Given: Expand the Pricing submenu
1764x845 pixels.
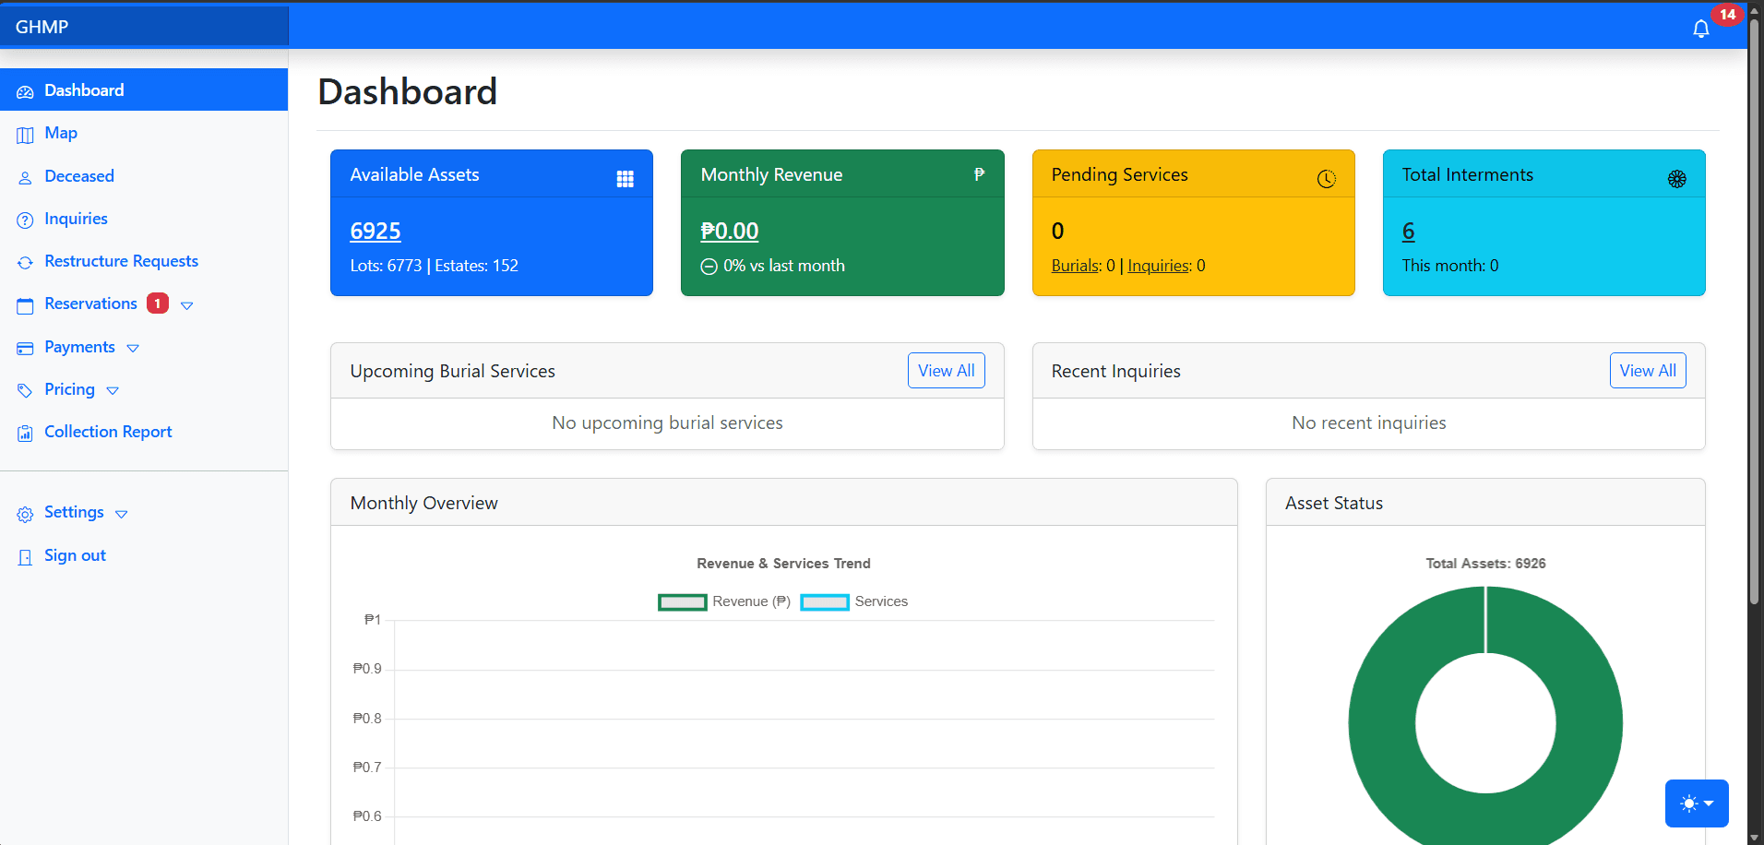Looking at the screenshot, I should 113,391.
